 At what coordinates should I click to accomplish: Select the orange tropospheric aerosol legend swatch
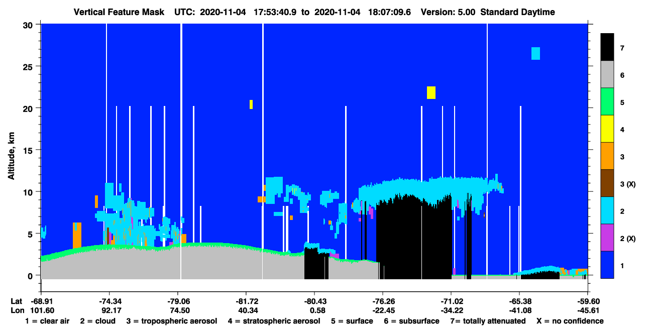[x=607, y=156]
